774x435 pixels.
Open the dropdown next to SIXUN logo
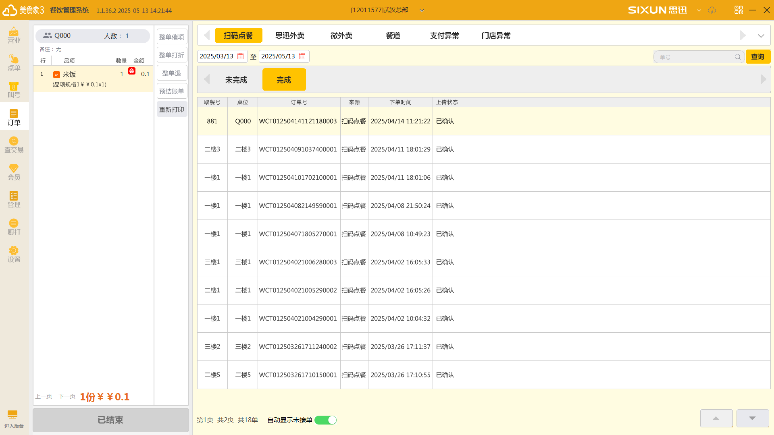(x=699, y=10)
